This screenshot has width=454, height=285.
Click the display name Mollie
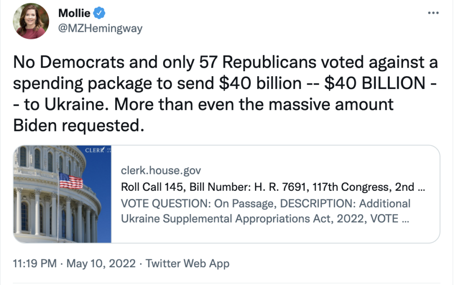(x=74, y=13)
